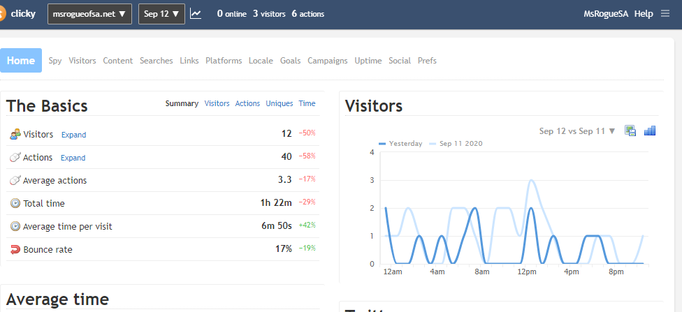Image resolution: width=682 pixels, height=312 pixels.
Task: Open the Content tab
Action: coord(117,61)
